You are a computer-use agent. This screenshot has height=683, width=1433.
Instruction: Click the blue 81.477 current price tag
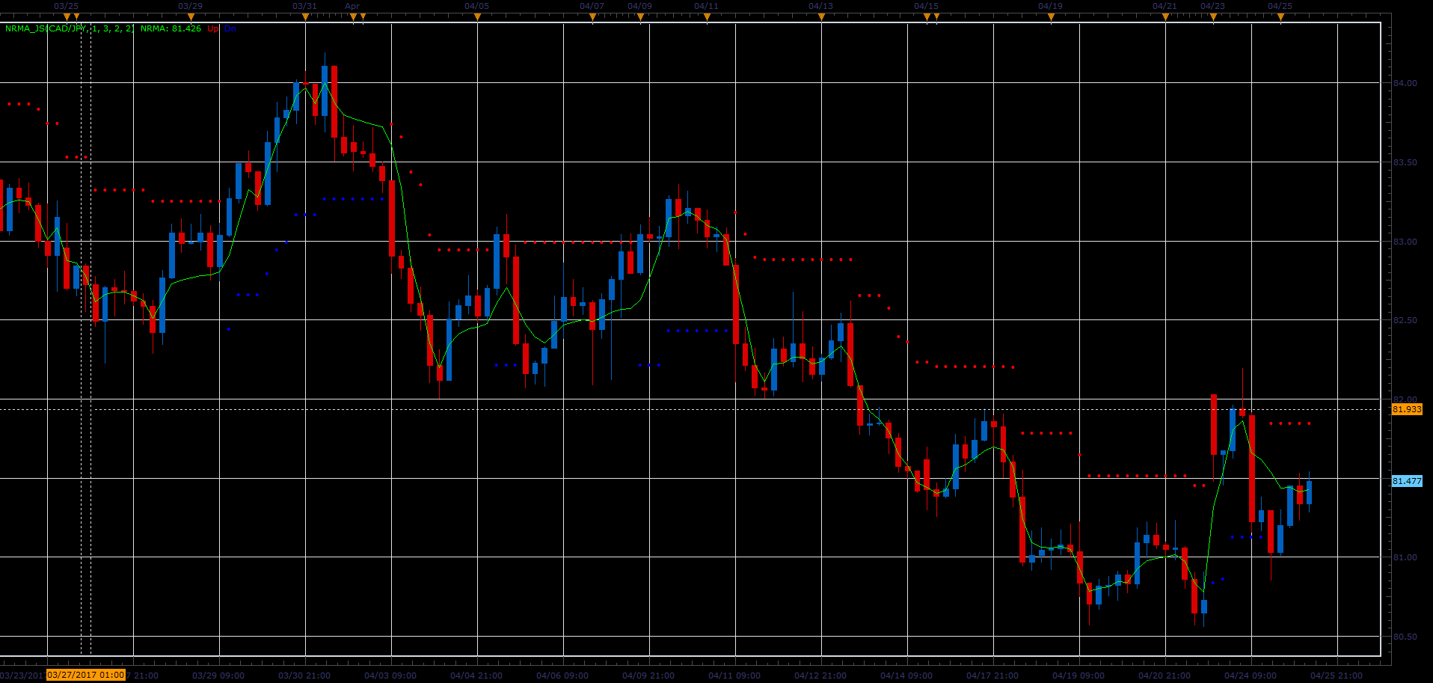click(1407, 481)
